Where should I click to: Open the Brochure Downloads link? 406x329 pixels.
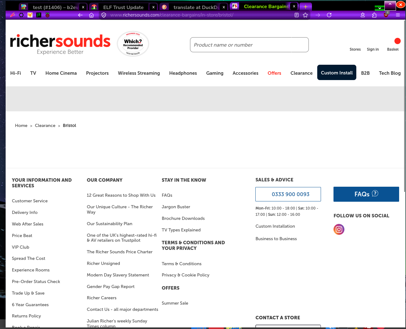183,218
